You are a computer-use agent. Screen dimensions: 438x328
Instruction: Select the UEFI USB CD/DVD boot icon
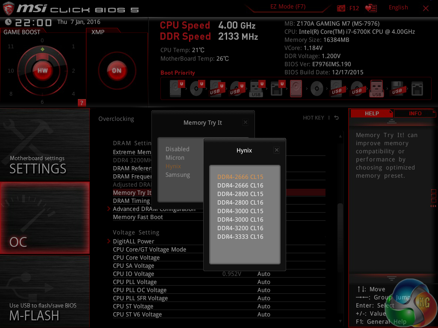pyautogui.click(x=237, y=88)
